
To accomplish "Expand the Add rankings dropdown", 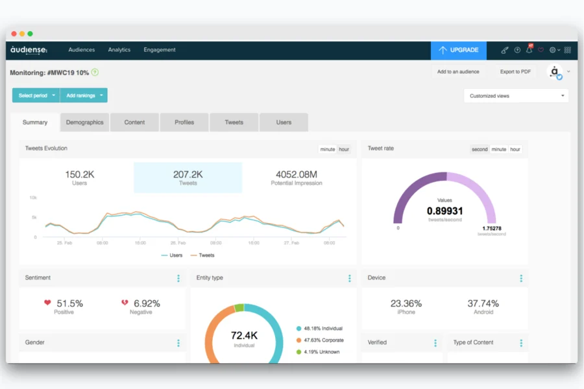I will [x=84, y=95].
